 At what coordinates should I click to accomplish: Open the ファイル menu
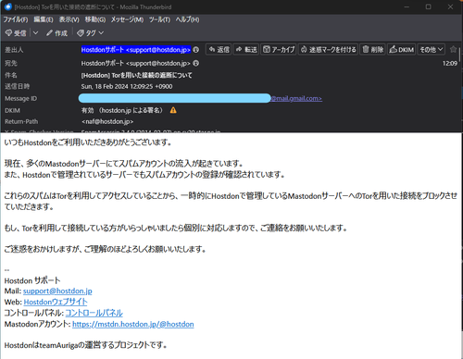(16, 19)
